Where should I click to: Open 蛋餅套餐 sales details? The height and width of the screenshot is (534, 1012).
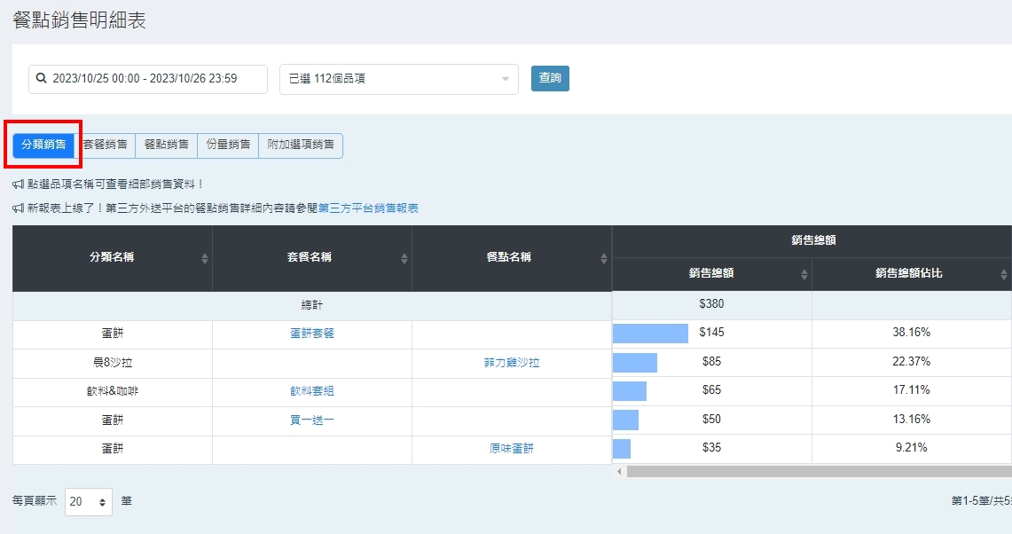pos(312,334)
